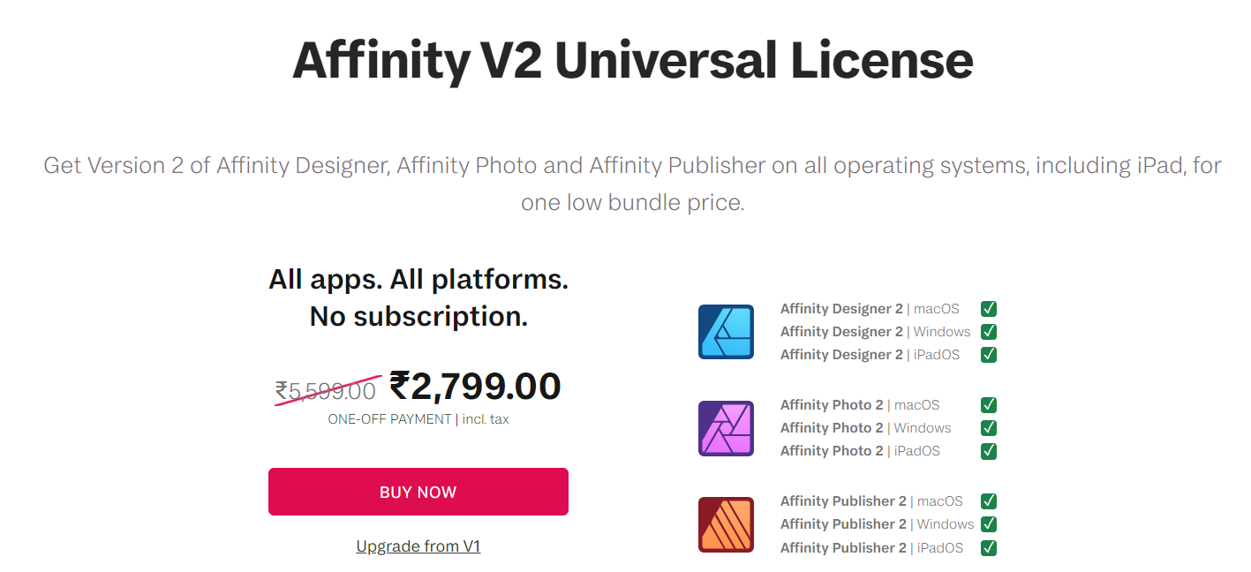Screen dimensions: 1251x572
Task: Click the Affinity Designer 2 app icon
Action: click(726, 332)
